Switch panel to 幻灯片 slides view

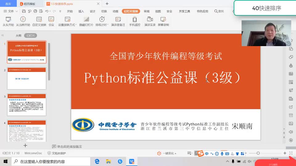(x=31, y=36)
